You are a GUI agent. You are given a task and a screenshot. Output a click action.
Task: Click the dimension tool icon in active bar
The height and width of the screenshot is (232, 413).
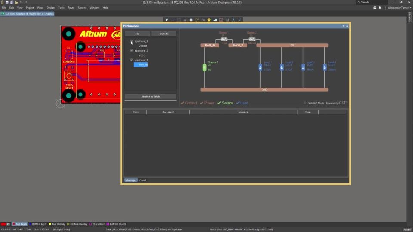[227, 20]
